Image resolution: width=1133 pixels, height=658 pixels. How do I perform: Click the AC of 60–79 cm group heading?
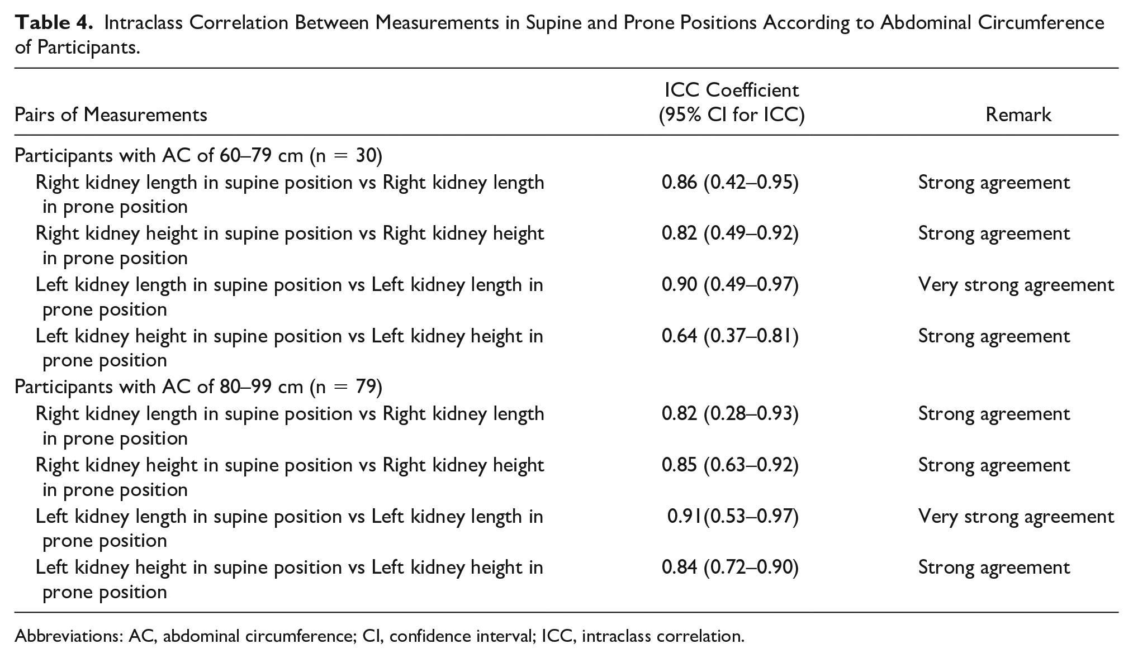[x=198, y=156]
